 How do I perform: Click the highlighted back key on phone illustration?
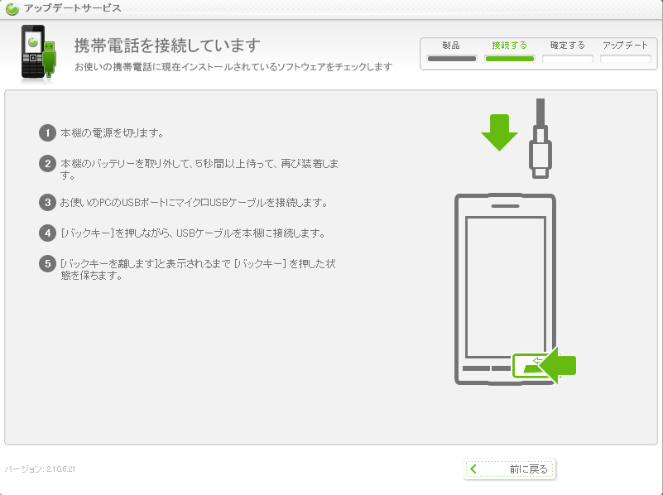click(x=531, y=366)
